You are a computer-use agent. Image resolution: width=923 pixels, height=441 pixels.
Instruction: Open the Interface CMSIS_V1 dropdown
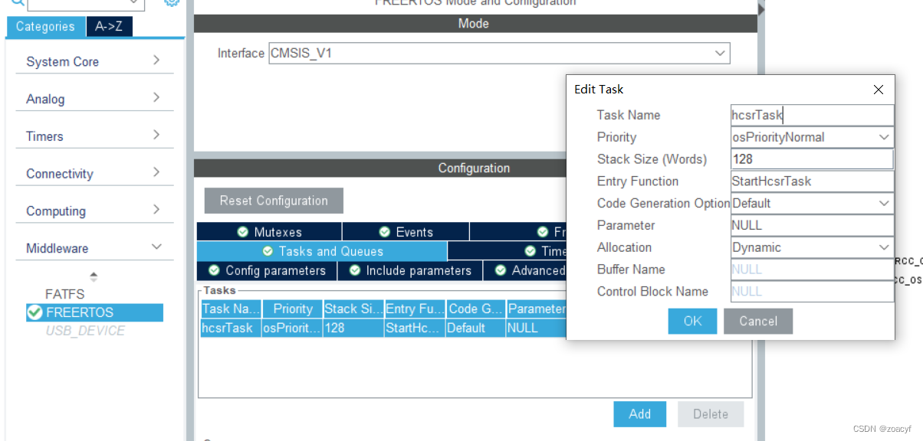(x=499, y=54)
